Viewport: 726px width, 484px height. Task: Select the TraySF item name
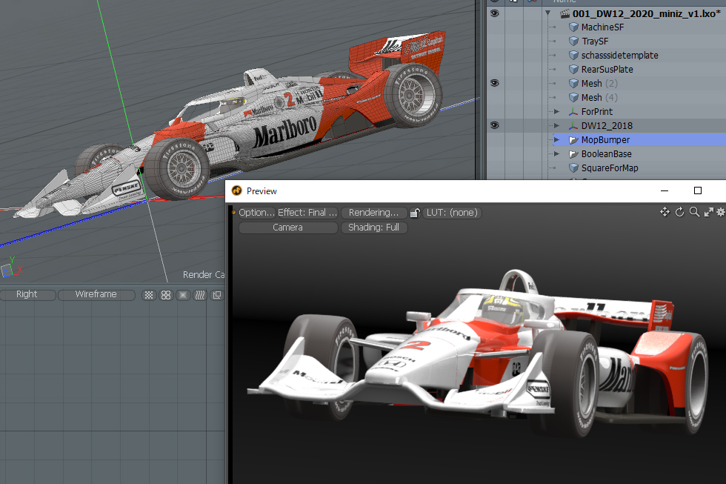point(595,42)
